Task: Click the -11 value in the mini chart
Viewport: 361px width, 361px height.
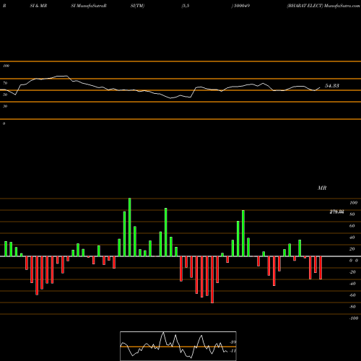Action: pos(232,351)
